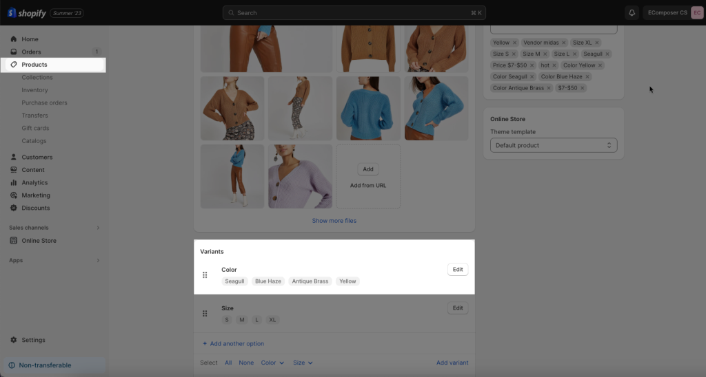
Task: Click Add variant link
Action: click(452, 363)
